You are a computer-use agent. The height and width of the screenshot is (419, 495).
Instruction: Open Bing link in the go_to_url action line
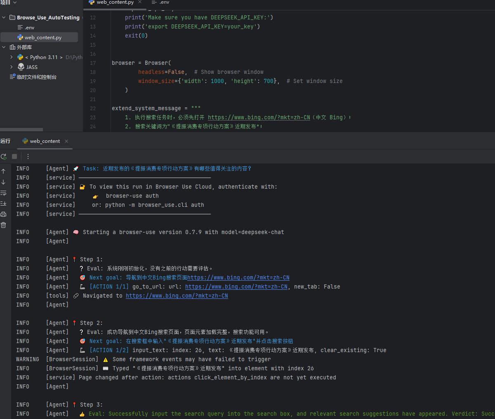(236, 287)
